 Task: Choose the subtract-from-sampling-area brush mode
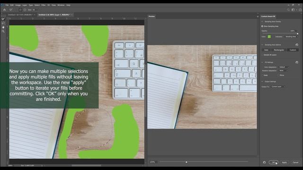pyautogui.click(x=25, y=9)
